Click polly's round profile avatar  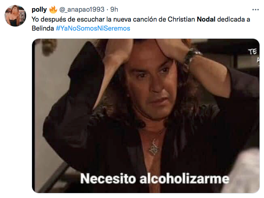(x=15, y=16)
